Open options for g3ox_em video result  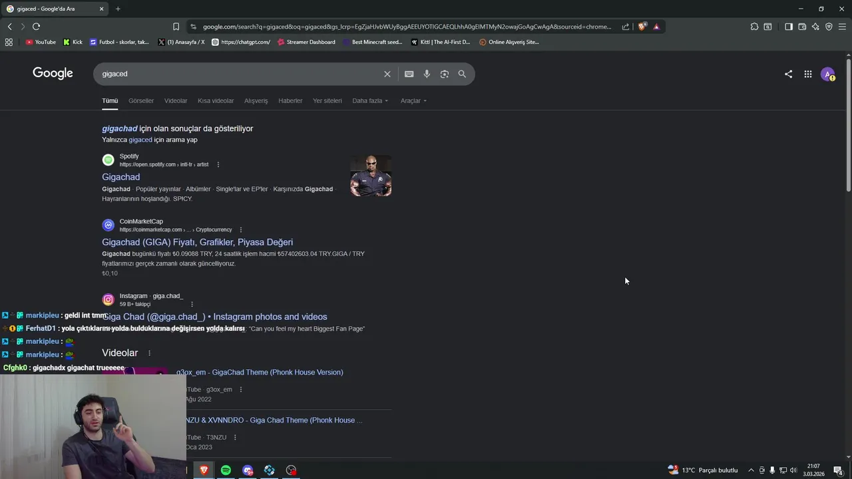tap(240, 389)
